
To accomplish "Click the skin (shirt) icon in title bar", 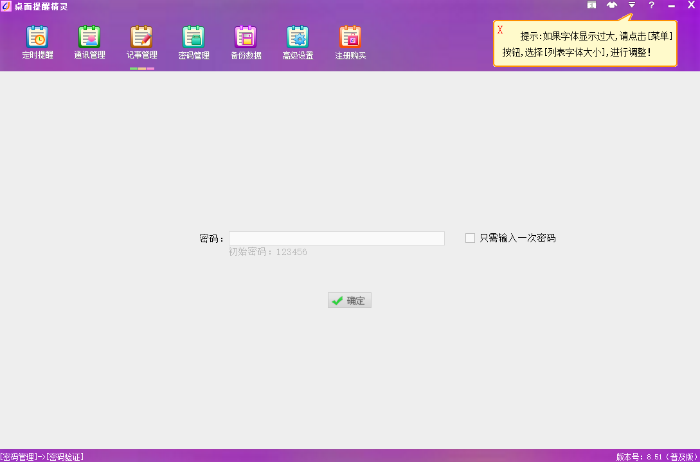I will point(611,5).
